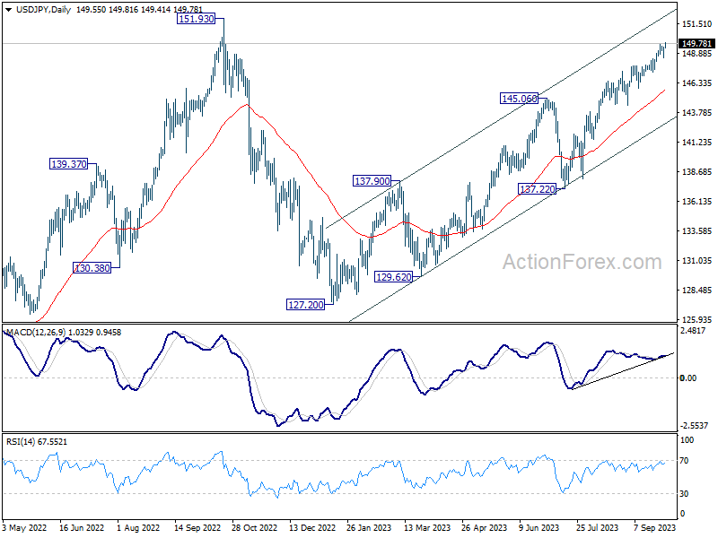Screen dimensions: 718x538
Task: Click the 133.585 price axis value
Action: 697,231
